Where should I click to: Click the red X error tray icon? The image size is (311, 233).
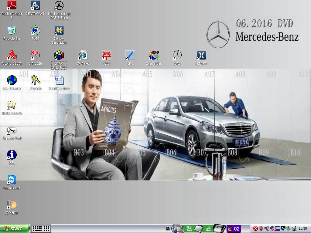click(255, 229)
